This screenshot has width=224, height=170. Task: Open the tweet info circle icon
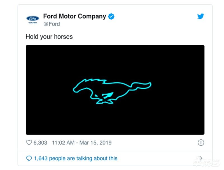(x=201, y=143)
